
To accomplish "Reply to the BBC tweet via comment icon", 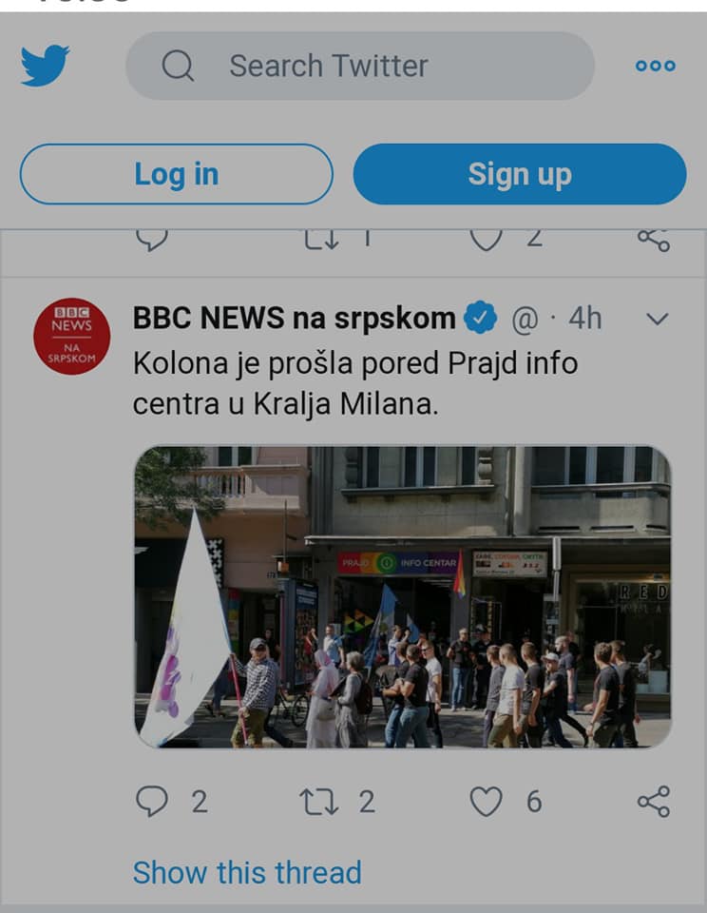I will coord(152,801).
